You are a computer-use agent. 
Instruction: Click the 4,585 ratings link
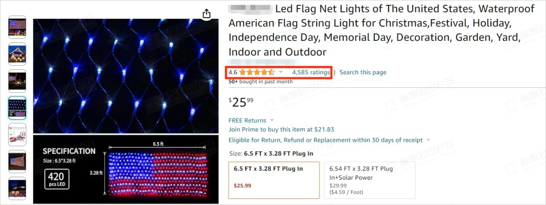coord(311,72)
